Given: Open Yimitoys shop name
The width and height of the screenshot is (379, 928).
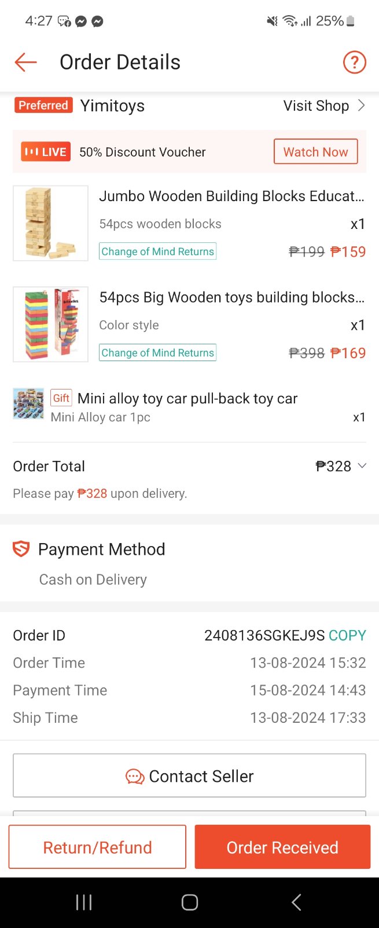Looking at the screenshot, I should (x=112, y=105).
